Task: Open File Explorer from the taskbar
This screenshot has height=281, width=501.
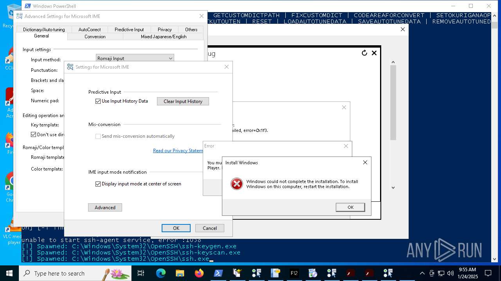Action: point(180,273)
